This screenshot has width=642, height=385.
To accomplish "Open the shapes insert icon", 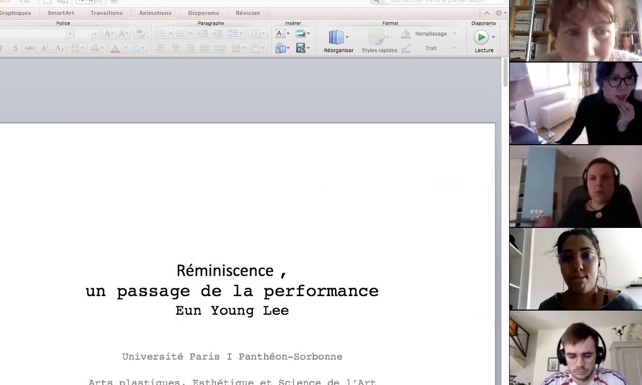I will tap(281, 48).
